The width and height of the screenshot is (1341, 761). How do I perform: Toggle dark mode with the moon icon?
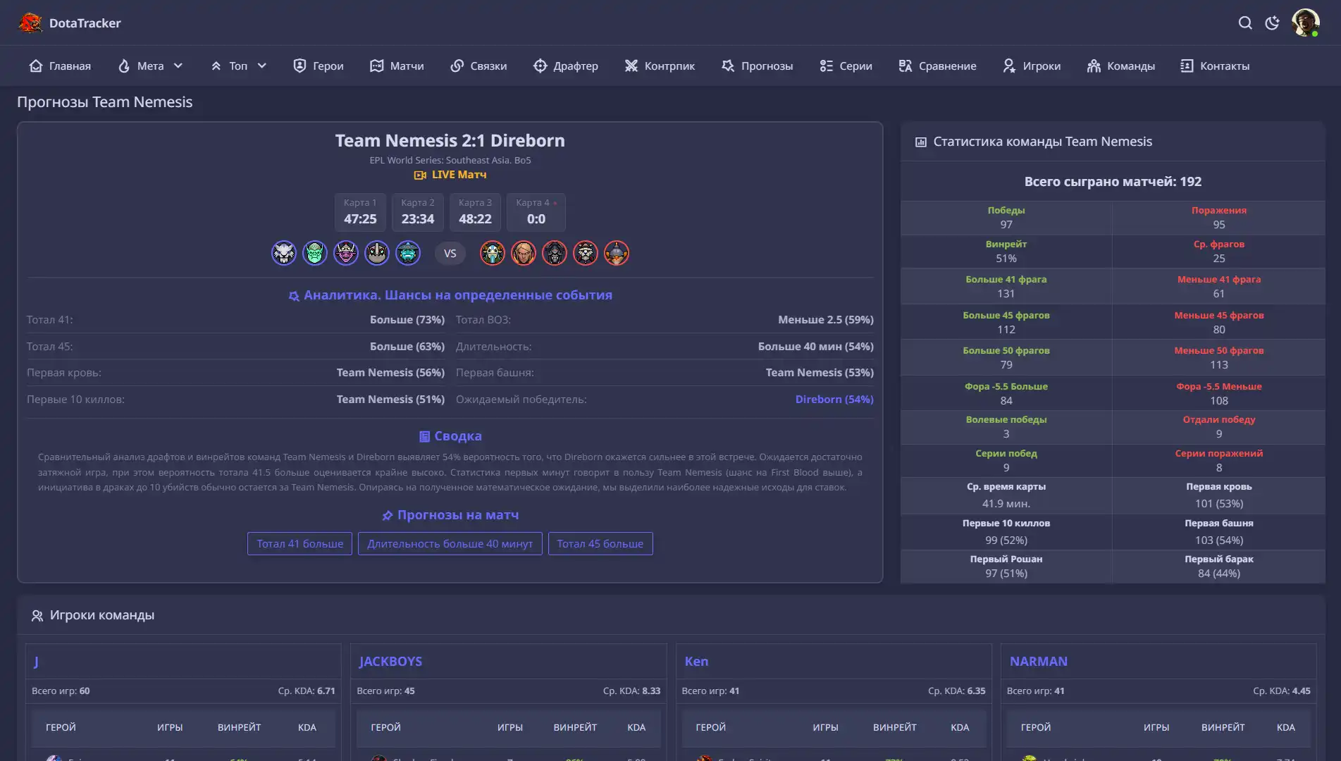[1272, 23]
